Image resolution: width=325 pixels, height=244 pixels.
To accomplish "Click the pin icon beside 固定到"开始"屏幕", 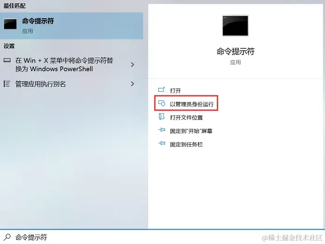I will tap(162, 130).
